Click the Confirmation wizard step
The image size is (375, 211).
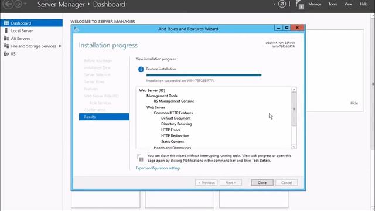(x=95, y=110)
